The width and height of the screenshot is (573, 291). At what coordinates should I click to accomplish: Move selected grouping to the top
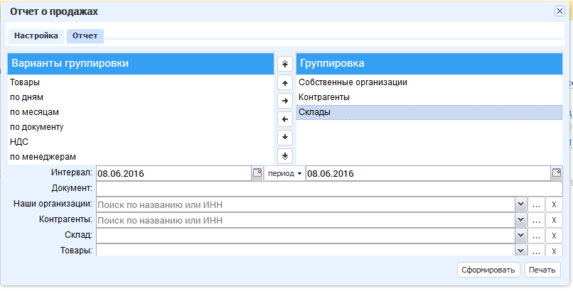click(x=285, y=64)
